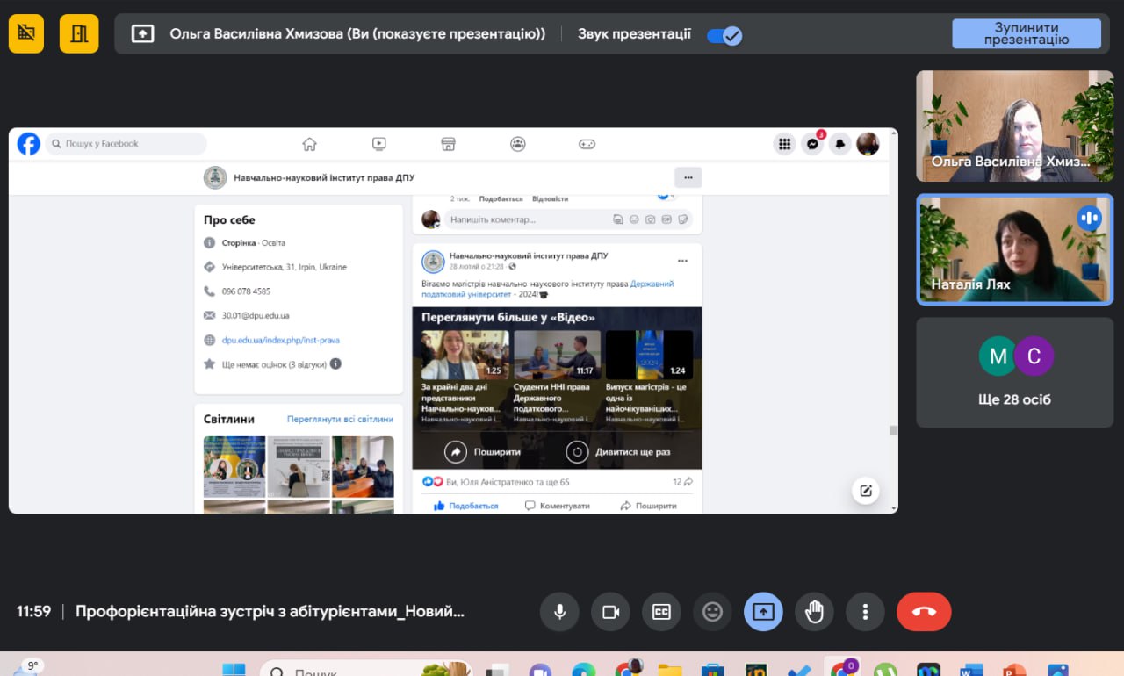The image size is (1124, 676).
Task: Open the dpu.edu.ua/index.php/inst-prava link
Action: pyautogui.click(x=281, y=340)
